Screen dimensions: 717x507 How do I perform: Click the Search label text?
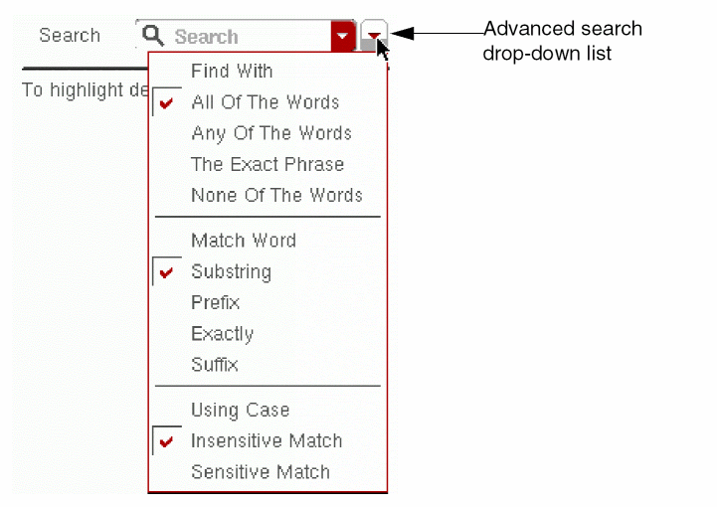pos(70,36)
